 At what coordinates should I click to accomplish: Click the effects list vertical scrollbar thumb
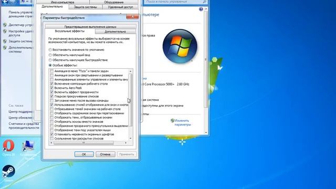(x=130, y=100)
